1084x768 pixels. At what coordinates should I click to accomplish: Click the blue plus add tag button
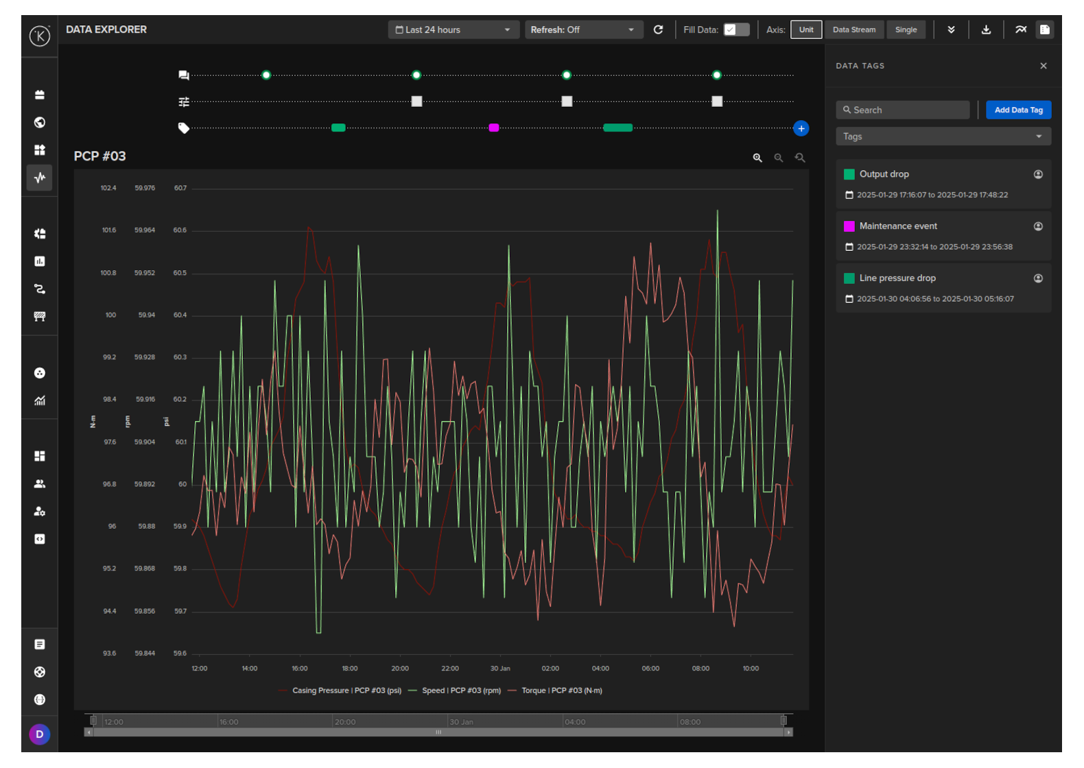click(801, 128)
